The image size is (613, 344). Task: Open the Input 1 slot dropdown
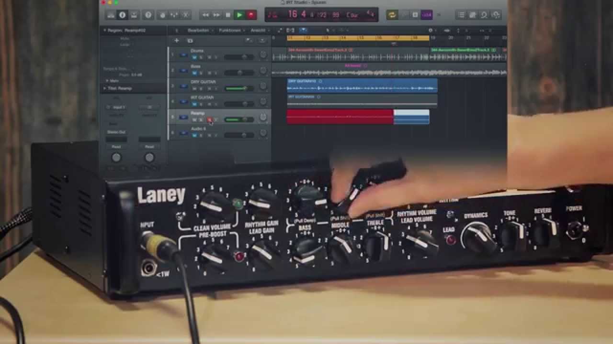pos(116,107)
